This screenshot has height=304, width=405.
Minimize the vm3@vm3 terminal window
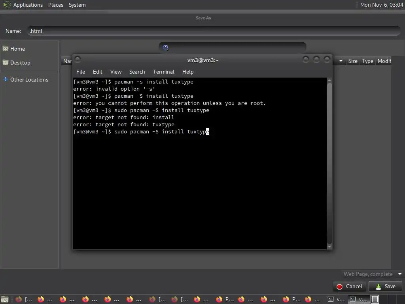coord(306,60)
